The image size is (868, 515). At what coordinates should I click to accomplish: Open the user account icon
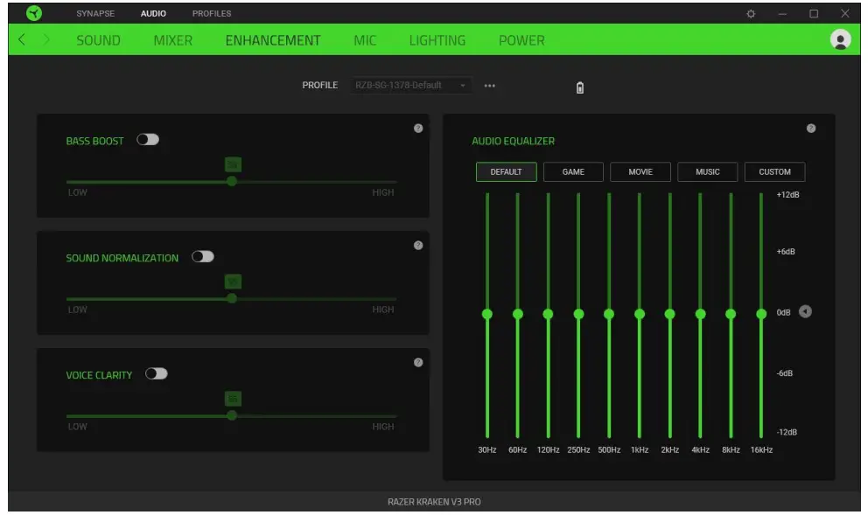click(x=838, y=40)
